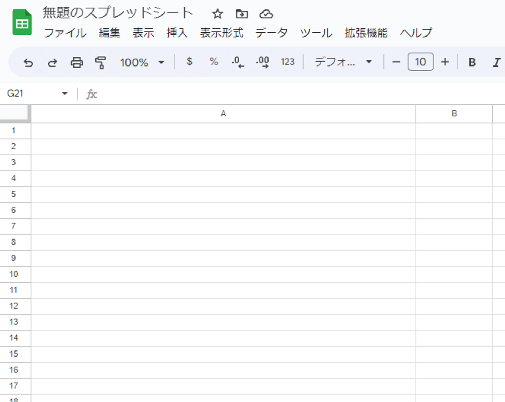Apply percent format

214,62
